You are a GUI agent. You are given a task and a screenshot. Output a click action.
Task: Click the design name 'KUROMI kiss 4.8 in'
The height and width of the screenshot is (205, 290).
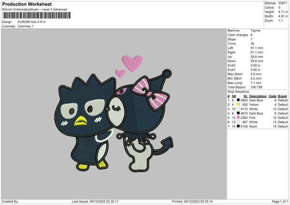31,22
